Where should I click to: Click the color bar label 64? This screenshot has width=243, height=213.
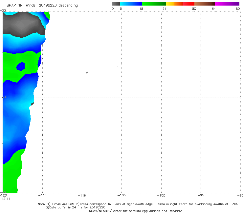214,9
